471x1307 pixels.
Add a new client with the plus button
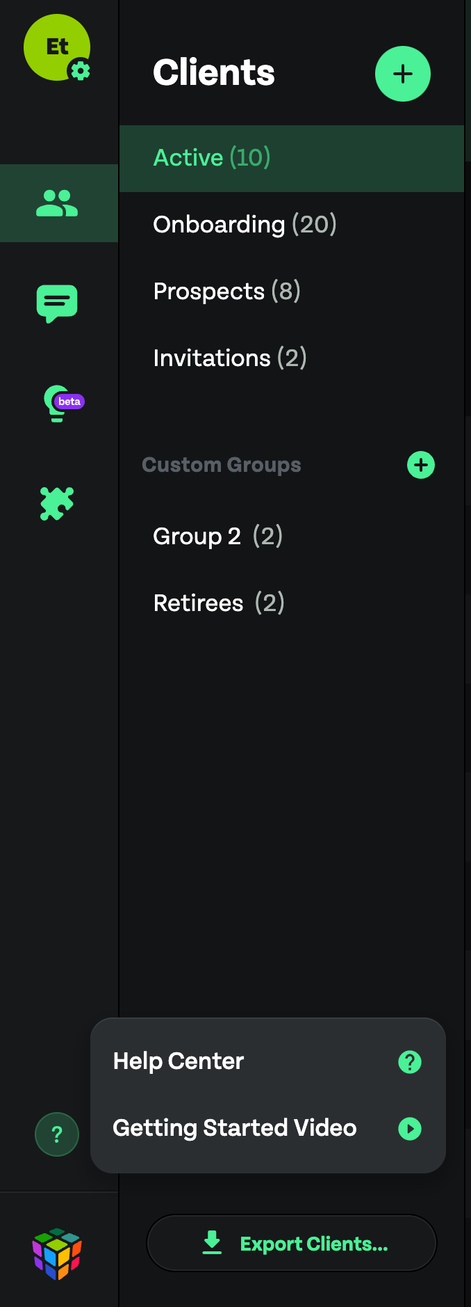click(x=403, y=73)
